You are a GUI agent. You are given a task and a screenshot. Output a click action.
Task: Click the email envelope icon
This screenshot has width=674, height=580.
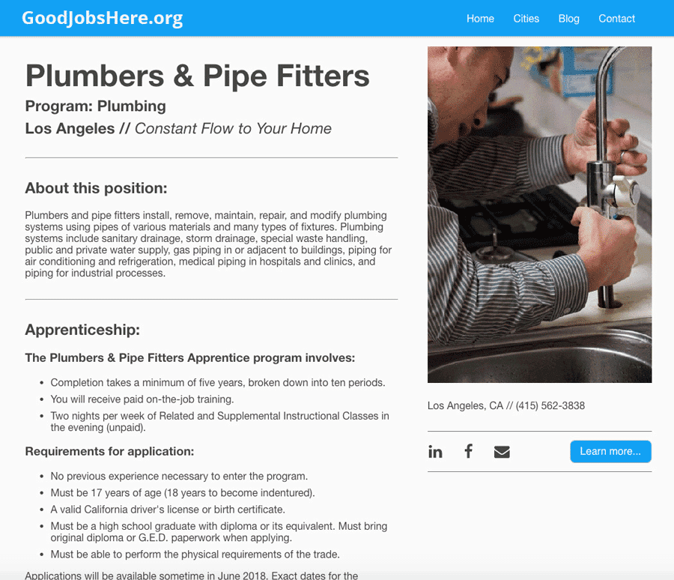502,452
